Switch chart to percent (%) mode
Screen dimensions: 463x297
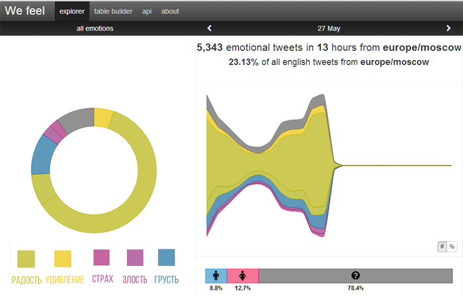[x=452, y=247]
